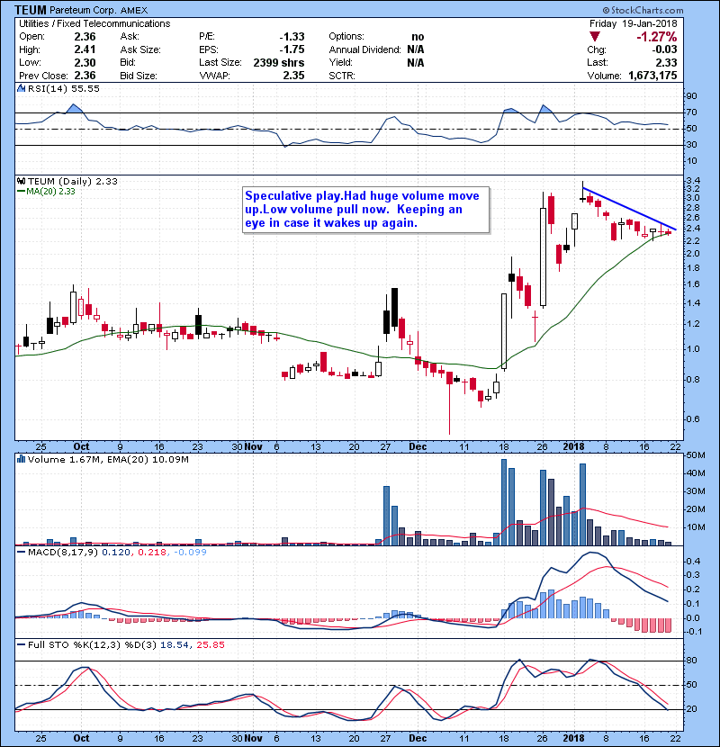The image size is (720, 747).
Task: Click the tallest volume bar near Dec 18
Action: pos(504,502)
